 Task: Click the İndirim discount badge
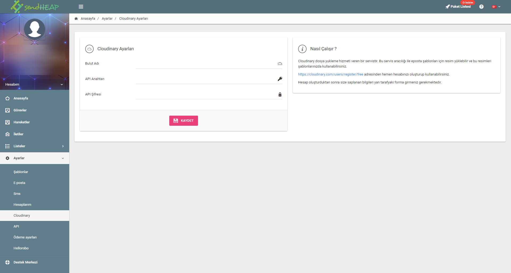pos(468,2)
